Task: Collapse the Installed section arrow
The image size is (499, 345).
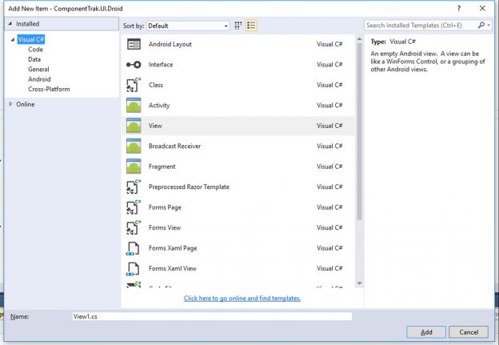Action: coord(10,23)
